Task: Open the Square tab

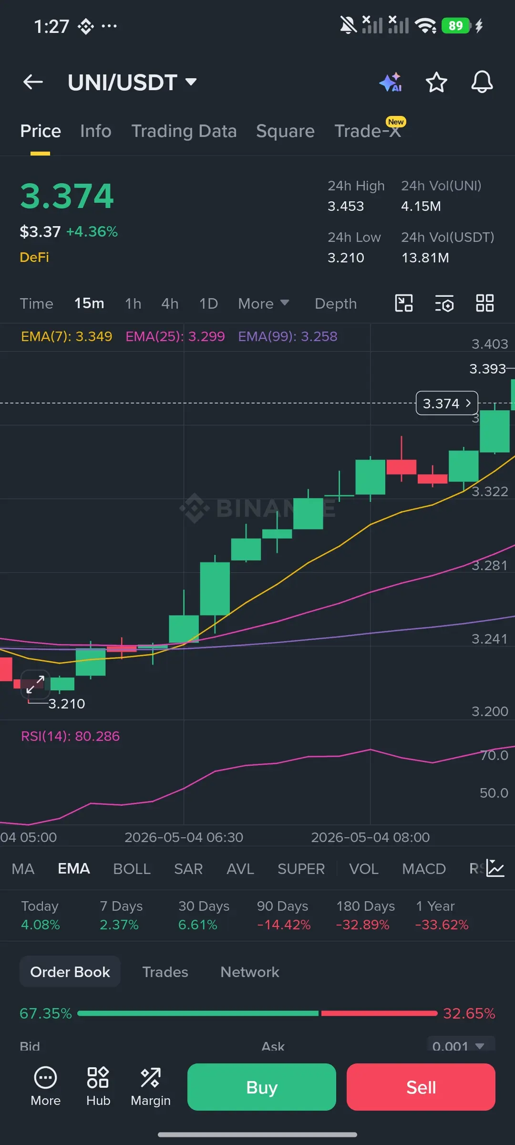Action: click(x=285, y=131)
